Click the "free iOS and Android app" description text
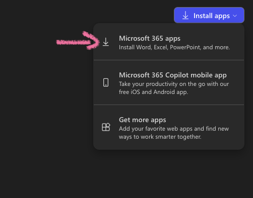Screen dimensions: 253x198 pos(153,92)
